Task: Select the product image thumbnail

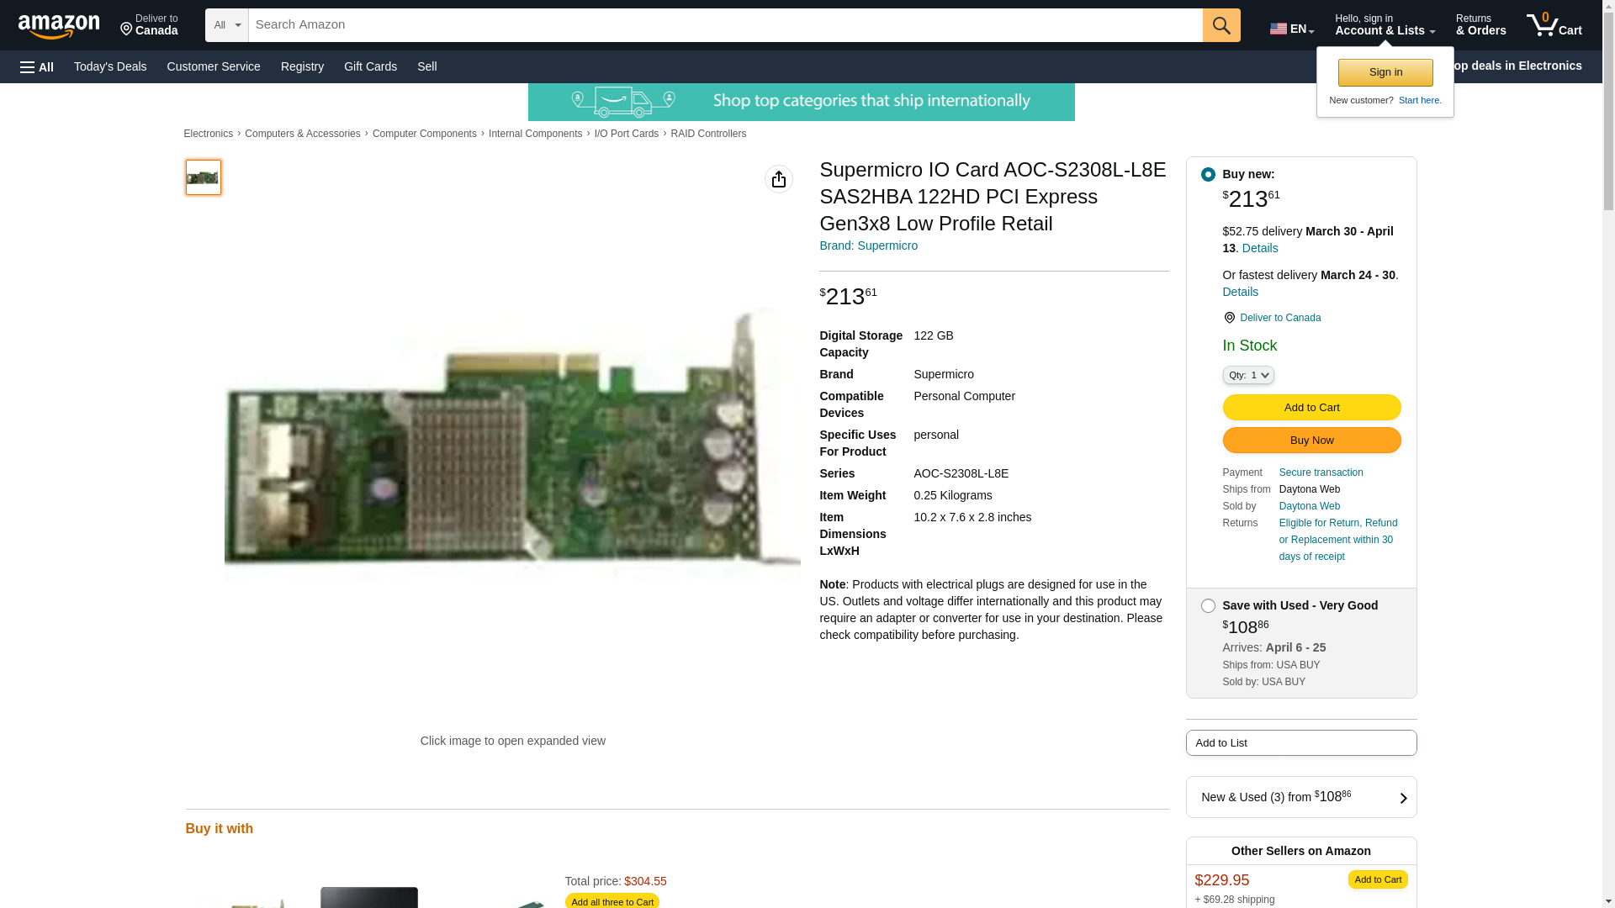Action: click(x=203, y=177)
